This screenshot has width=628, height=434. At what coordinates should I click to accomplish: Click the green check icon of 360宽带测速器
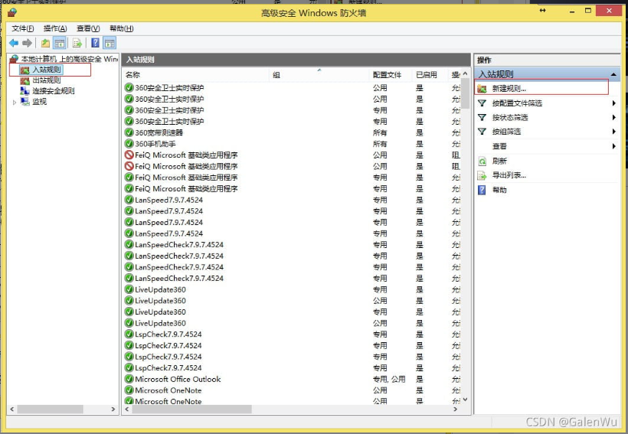129,132
